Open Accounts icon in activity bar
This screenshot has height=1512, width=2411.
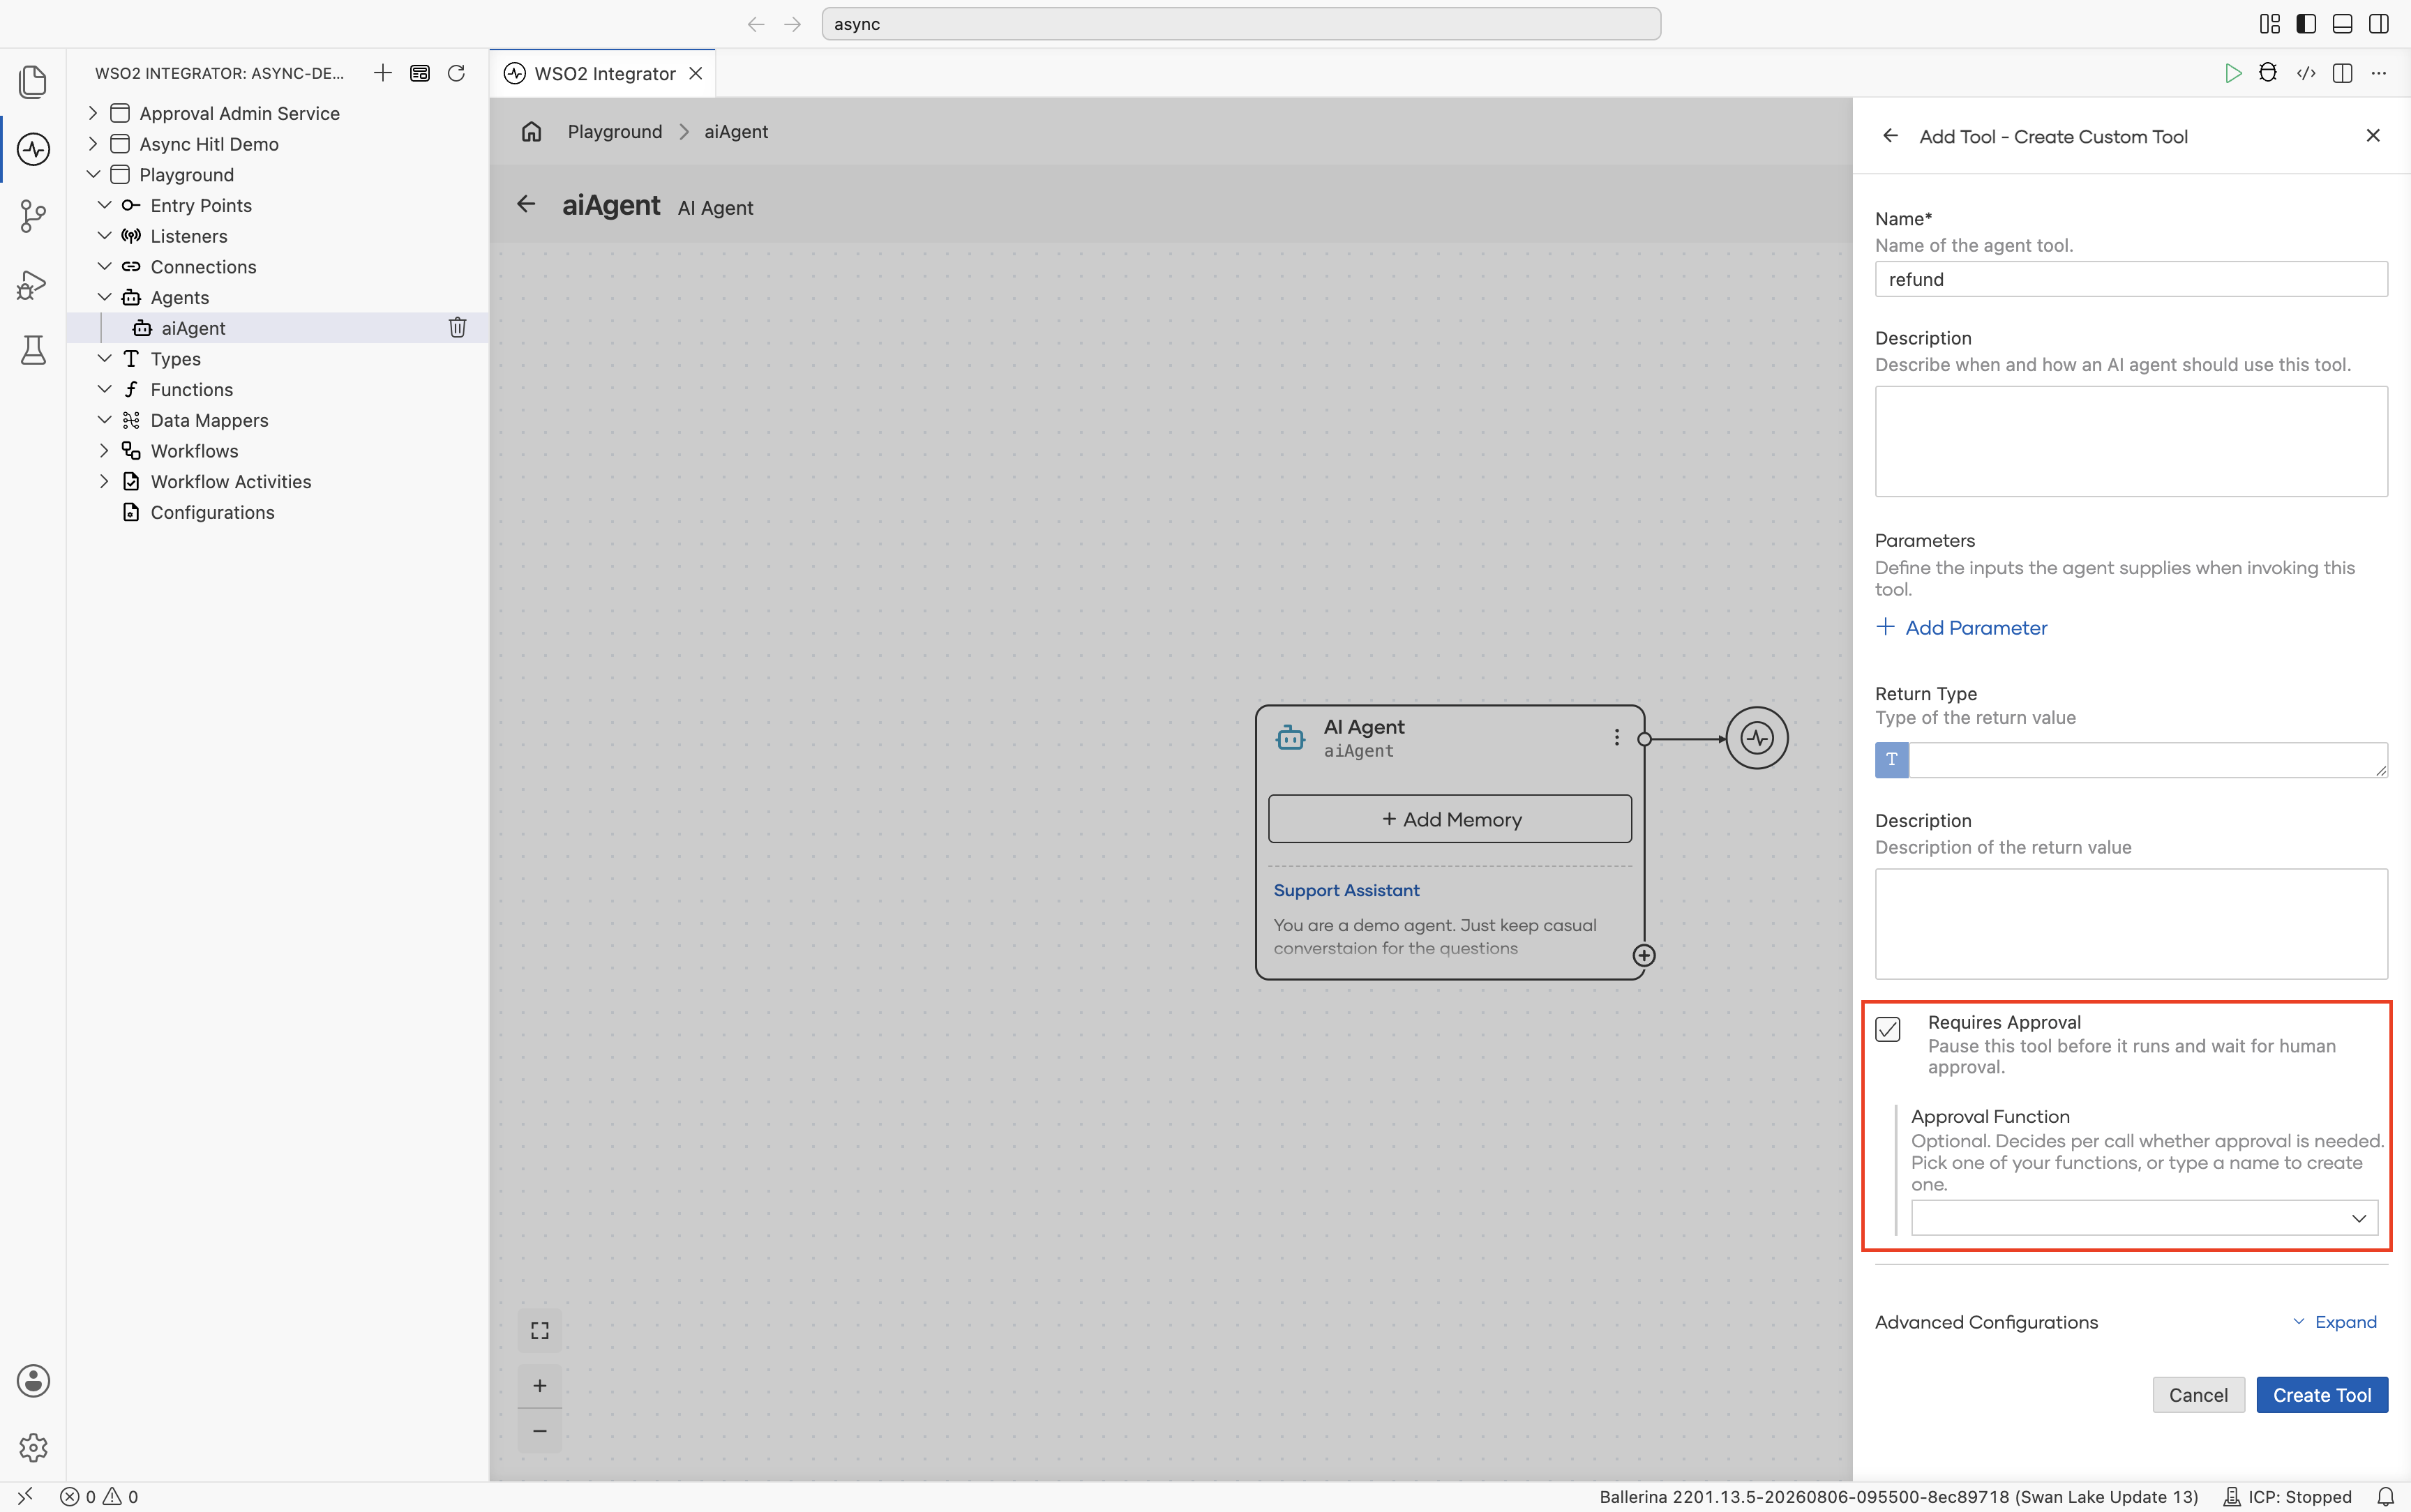coord(33,1381)
